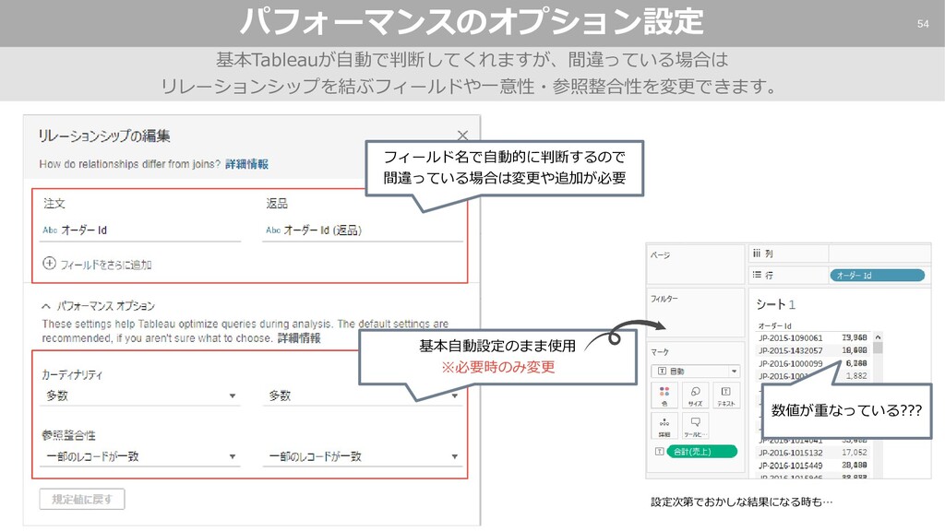
Task: Click the value 17,052
Action: [855, 453]
